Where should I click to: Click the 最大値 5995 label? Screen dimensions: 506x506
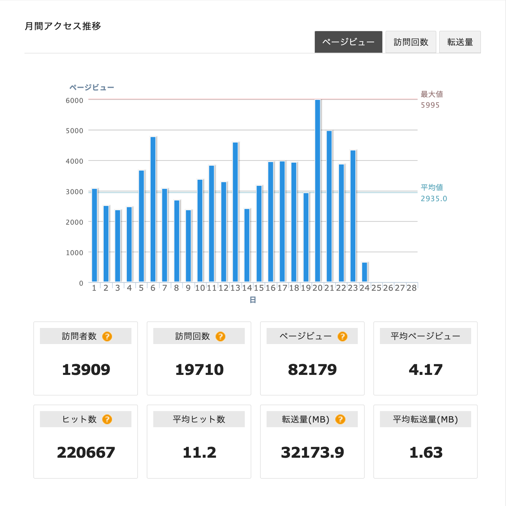click(432, 100)
